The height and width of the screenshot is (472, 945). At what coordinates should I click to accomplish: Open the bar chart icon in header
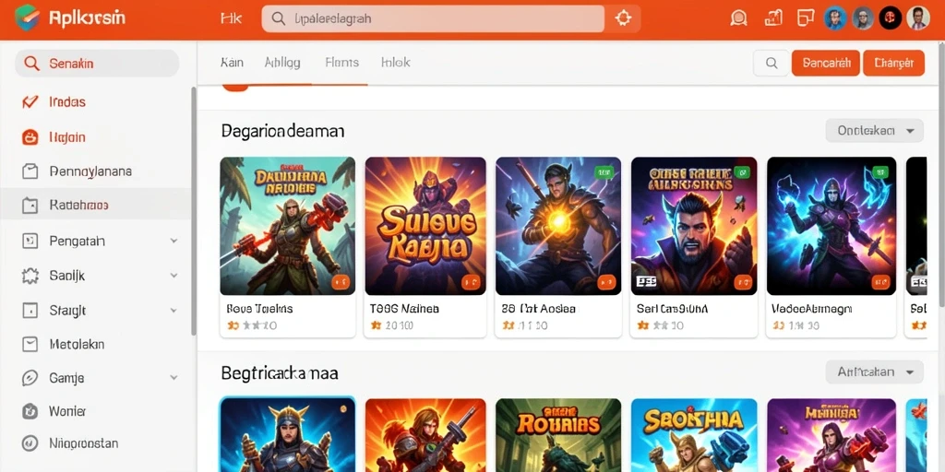tap(772, 18)
